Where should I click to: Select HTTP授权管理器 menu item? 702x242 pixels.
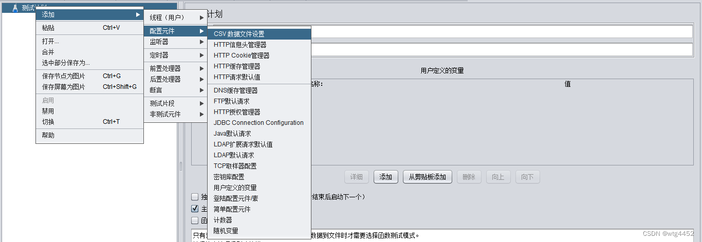point(260,112)
